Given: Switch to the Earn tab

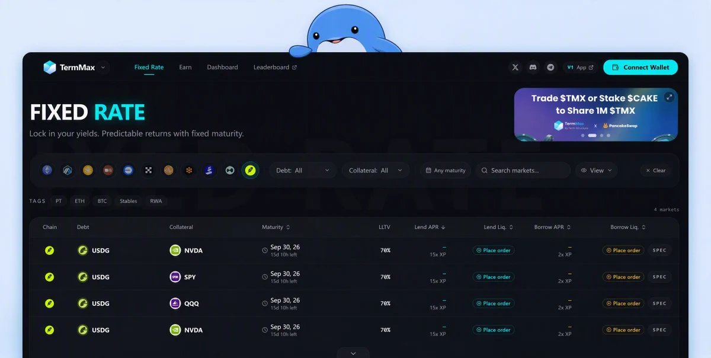Looking at the screenshot, I should click(x=185, y=68).
